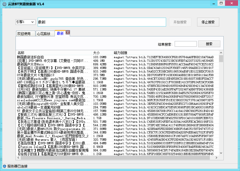Click the scrollbar up arrow in results
Viewport: 240px width, 171px height.
pos(221,53)
